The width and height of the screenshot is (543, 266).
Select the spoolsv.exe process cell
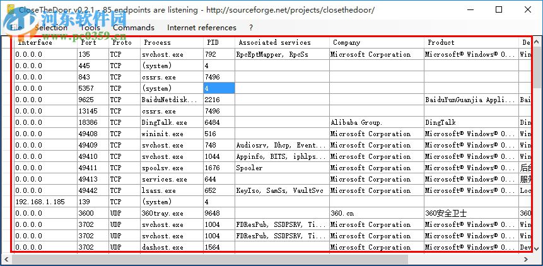tap(172, 168)
